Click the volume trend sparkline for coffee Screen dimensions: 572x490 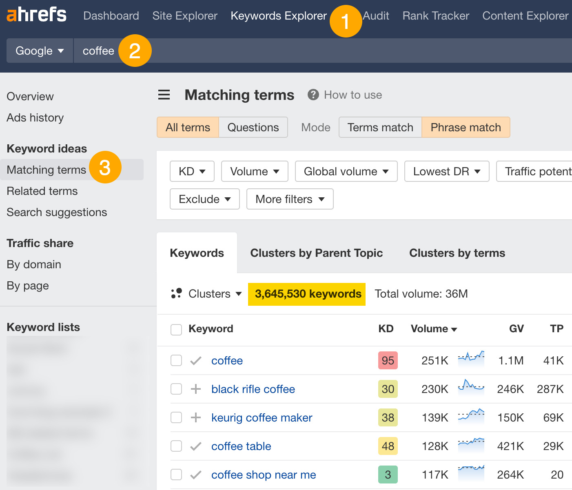click(471, 360)
